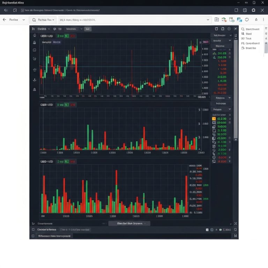Image resolution: width=268 pixels, height=268 pixels.
Task: Expand the address bar dropdown arrow
Action: [x=208, y=20]
